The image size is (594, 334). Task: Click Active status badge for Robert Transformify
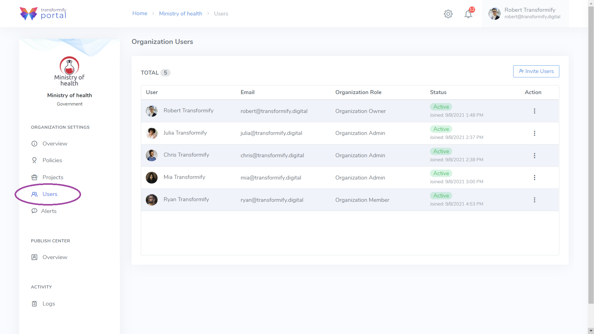(441, 107)
